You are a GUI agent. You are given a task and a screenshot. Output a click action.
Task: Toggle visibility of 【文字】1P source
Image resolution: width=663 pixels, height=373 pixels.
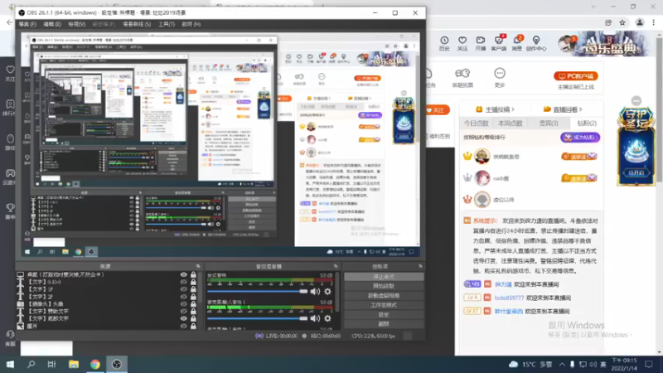tap(183, 289)
